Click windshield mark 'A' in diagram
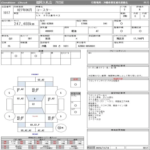 [35, 99]
